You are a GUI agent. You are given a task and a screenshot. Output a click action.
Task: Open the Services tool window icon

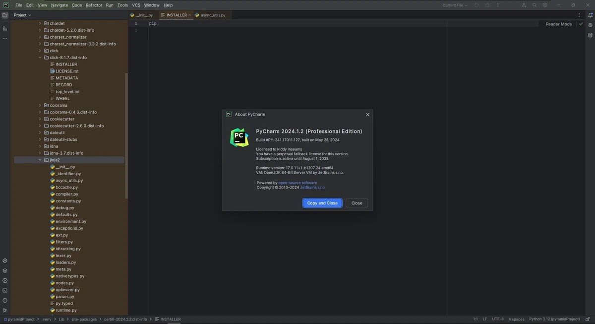pyautogui.click(x=5, y=280)
